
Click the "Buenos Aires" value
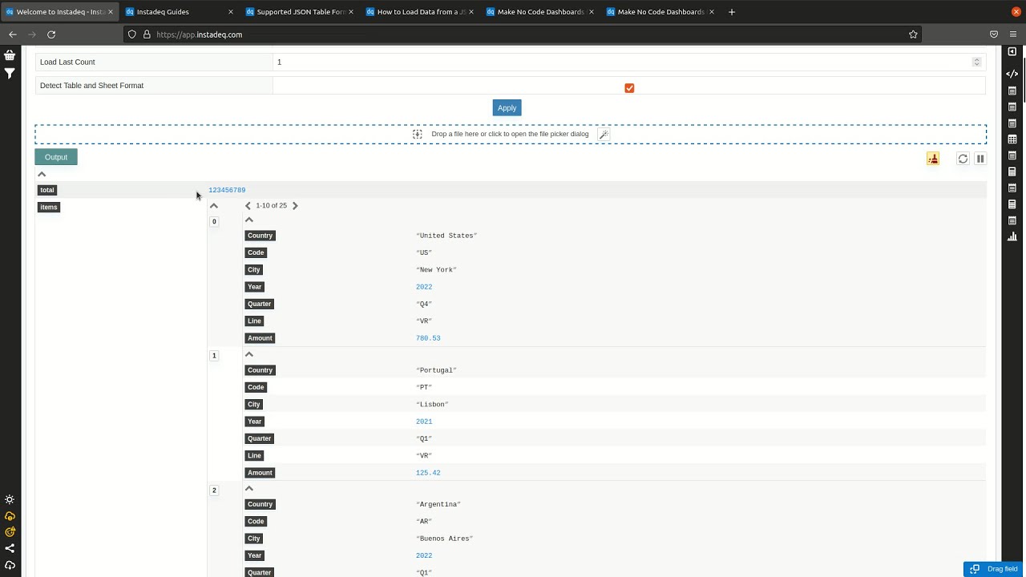point(444,539)
